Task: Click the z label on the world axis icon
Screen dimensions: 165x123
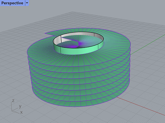Action: click(x=13, y=100)
